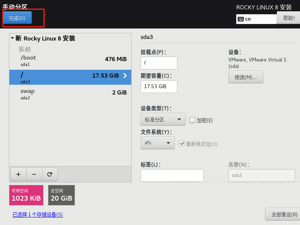The width and height of the screenshot is (300, 225).
Task: Click the 名称(N) name field sda3
Action: click(261, 175)
